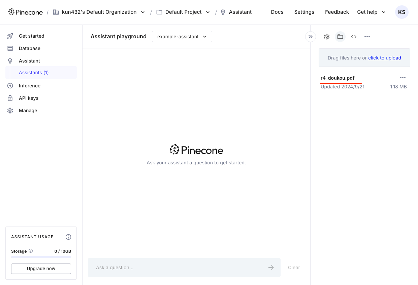Image resolution: width=418 pixels, height=285 pixels.
Task: Open the kun432's Default Organization switcher
Action: click(99, 12)
